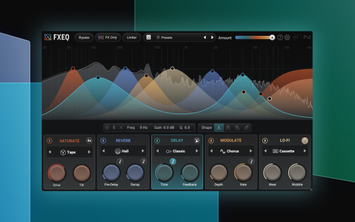Select next Reverb mode after Hall
355x222 pixels.
tap(143, 151)
